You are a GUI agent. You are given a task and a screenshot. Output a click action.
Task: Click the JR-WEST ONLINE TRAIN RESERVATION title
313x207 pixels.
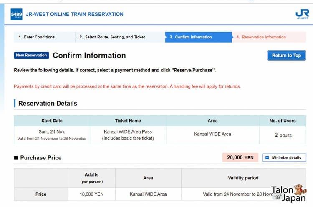(x=74, y=14)
